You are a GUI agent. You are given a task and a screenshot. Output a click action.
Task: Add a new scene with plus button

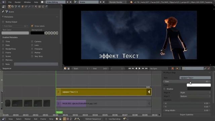coord(100,2)
